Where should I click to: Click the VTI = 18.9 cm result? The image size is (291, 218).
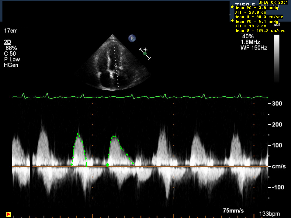250,26
